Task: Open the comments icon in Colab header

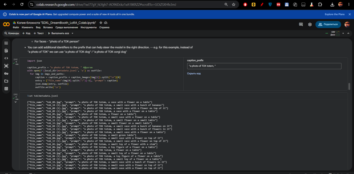Action: [301, 24]
